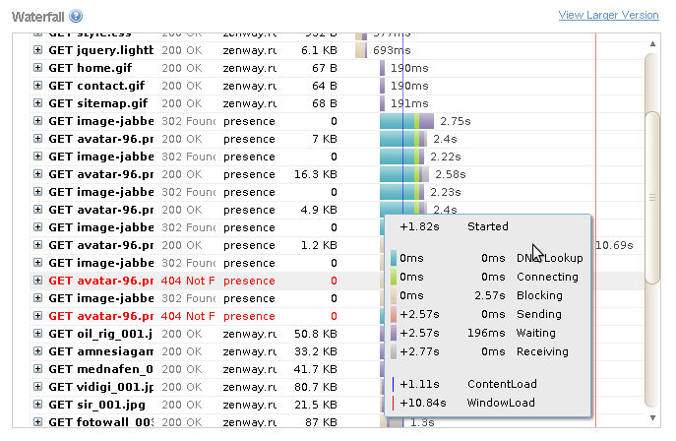Click the '80.7 KB' size value

316,387
